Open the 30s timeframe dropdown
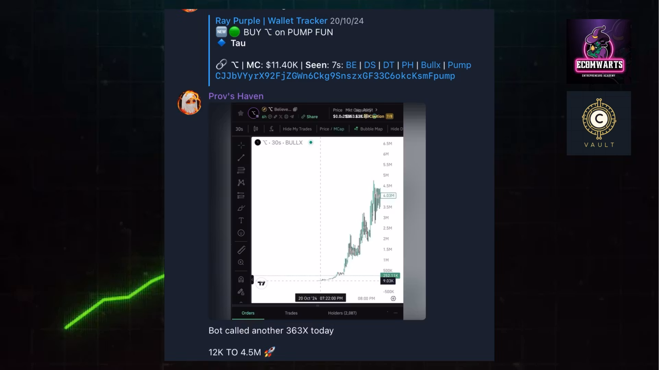The height and width of the screenshot is (370, 659). pos(239,129)
